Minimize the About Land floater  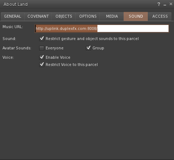pos(165,5)
